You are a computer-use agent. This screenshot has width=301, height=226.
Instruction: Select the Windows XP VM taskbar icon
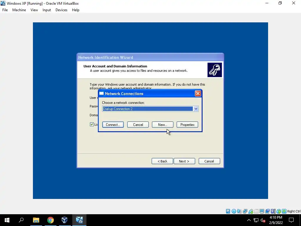(79, 220)
